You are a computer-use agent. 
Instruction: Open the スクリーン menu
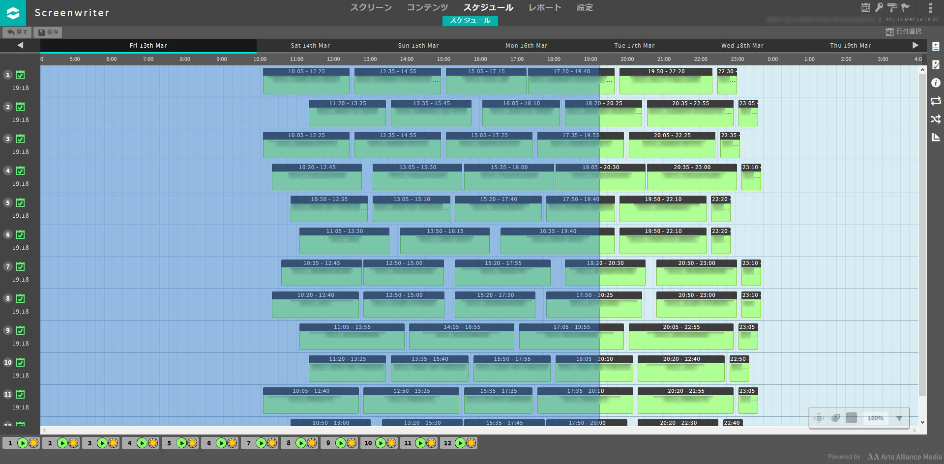click(x=371, y=7)
